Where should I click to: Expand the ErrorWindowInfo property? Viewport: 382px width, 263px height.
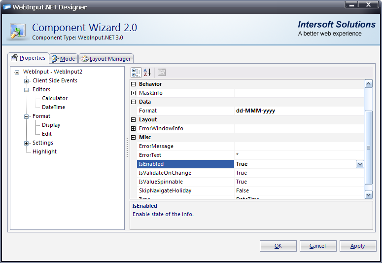(x=133, y=128)
